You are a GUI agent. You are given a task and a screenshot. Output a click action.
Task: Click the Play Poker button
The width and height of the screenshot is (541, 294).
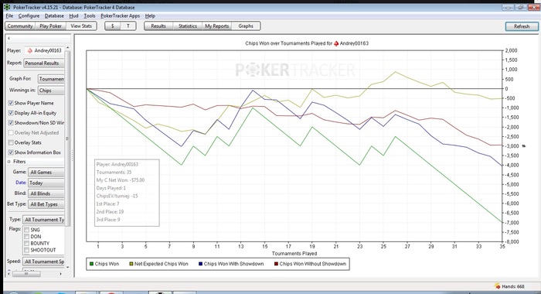click(x=51, y=26)
